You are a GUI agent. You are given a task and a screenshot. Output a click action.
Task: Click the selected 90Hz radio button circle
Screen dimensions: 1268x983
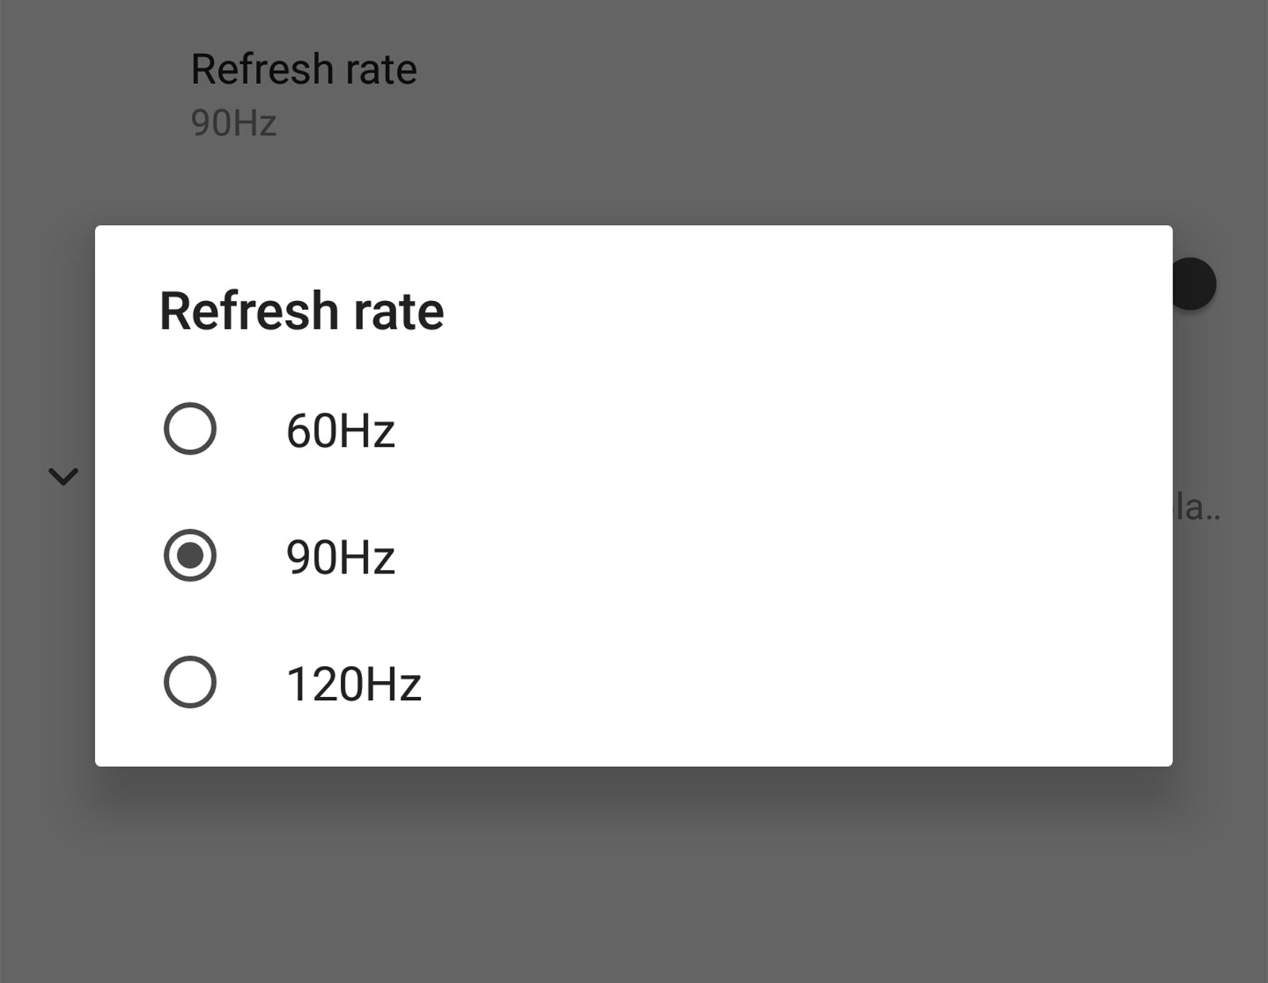190,555
